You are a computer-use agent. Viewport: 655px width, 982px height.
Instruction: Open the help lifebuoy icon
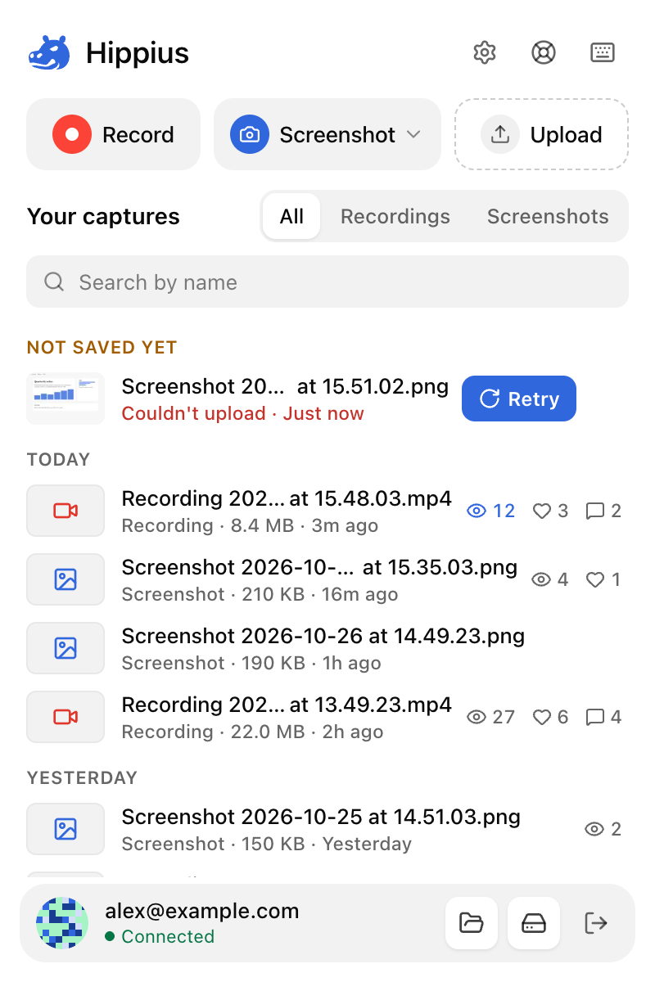click(544, 52)
